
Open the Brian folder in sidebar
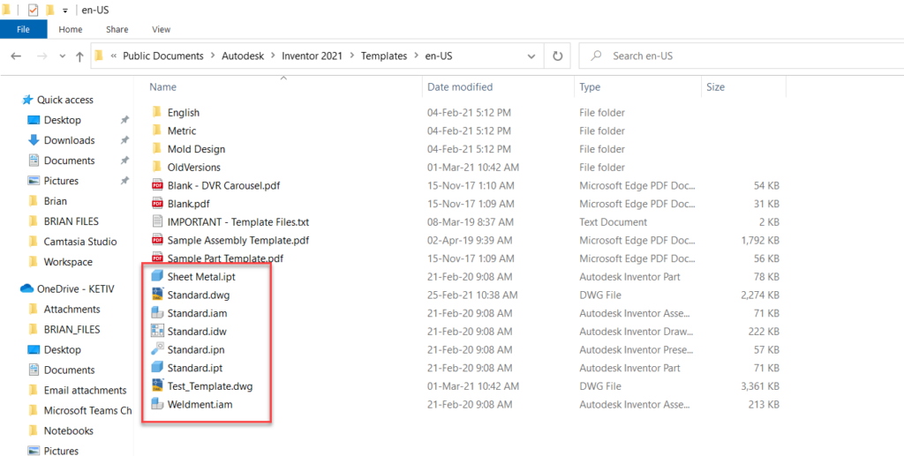tap(56, 201)
